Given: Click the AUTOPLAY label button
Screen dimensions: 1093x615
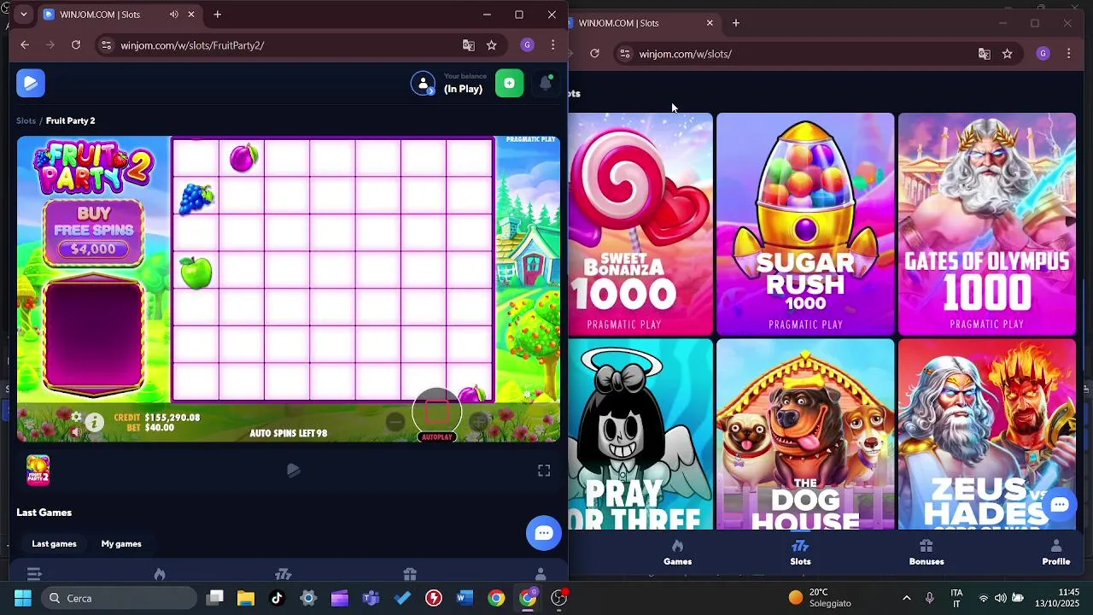Looking at the screenshot, I should [436, 437].
